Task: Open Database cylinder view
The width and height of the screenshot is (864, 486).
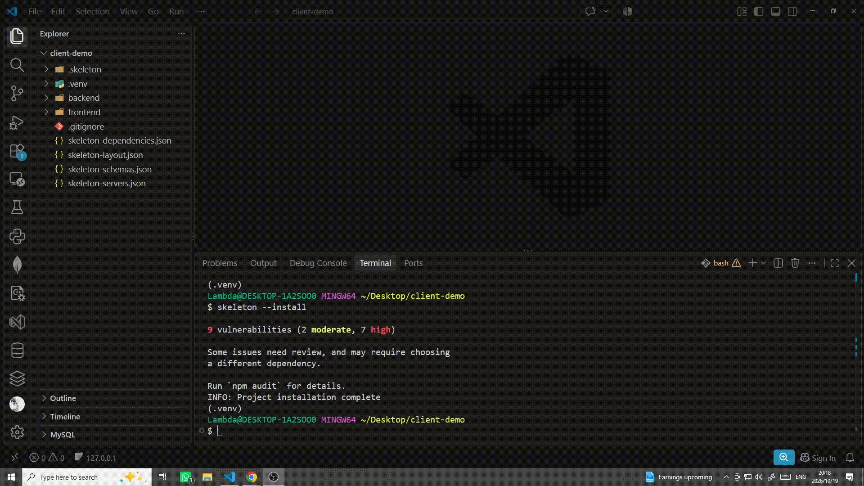Action: (17, 350)
